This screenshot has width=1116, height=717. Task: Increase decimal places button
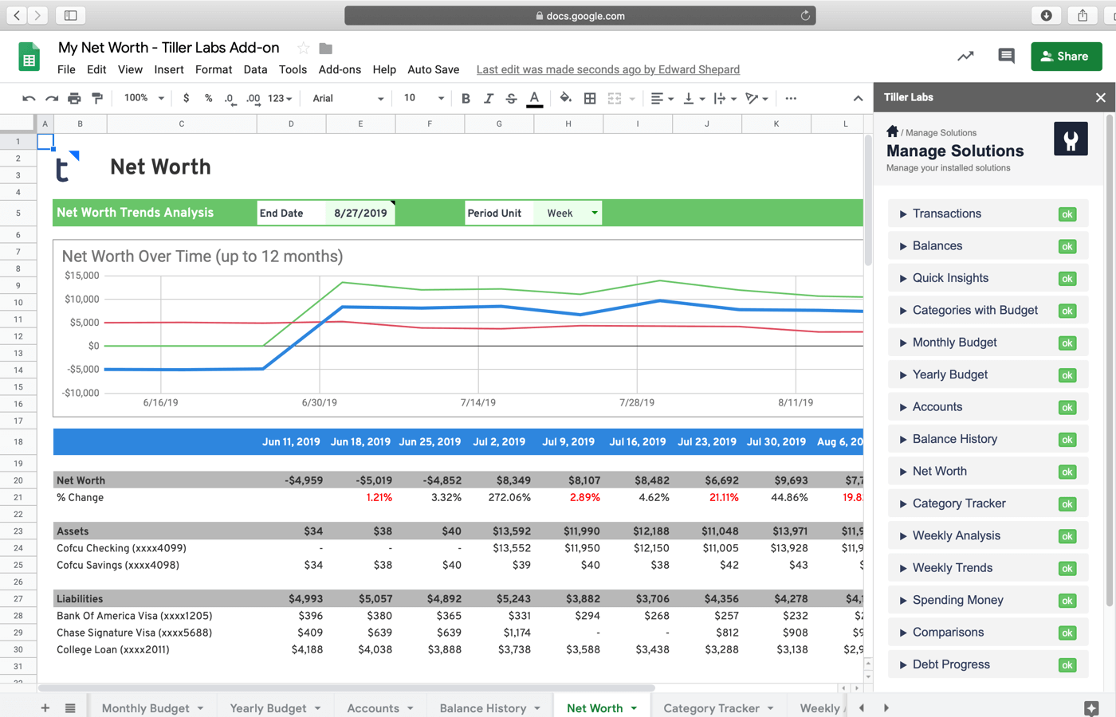253,99
